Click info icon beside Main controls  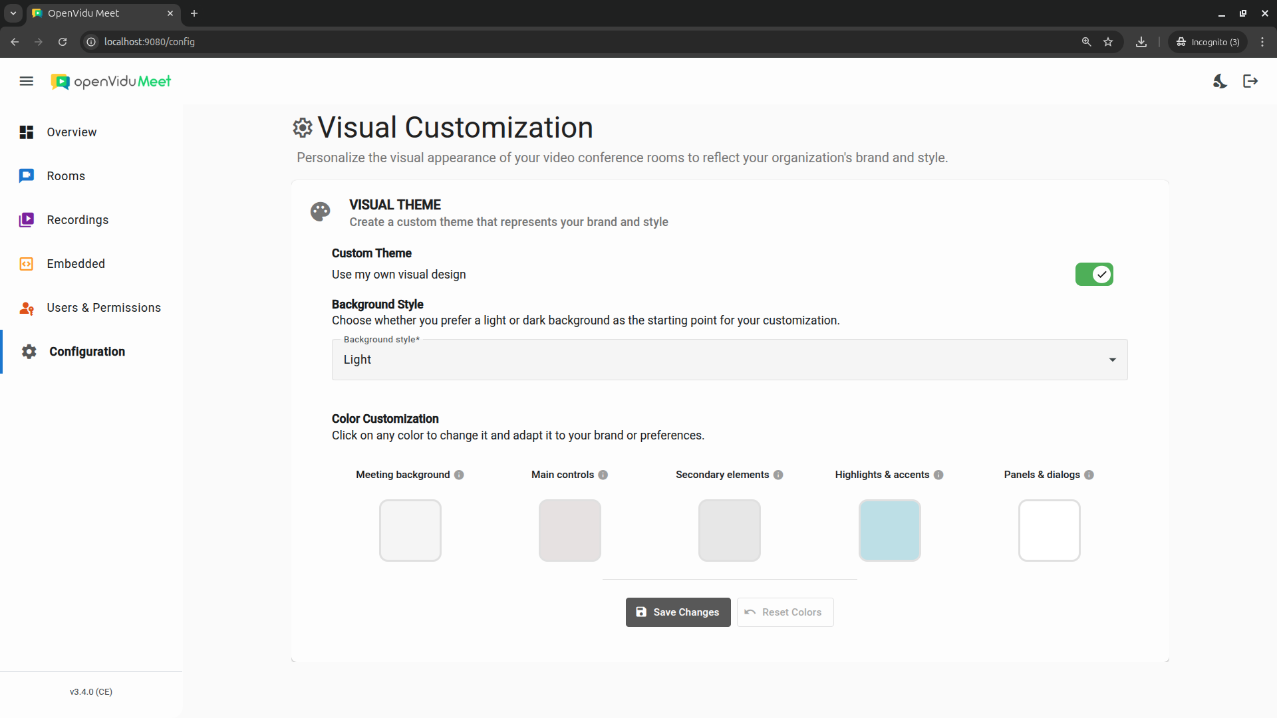coord(603,475)
